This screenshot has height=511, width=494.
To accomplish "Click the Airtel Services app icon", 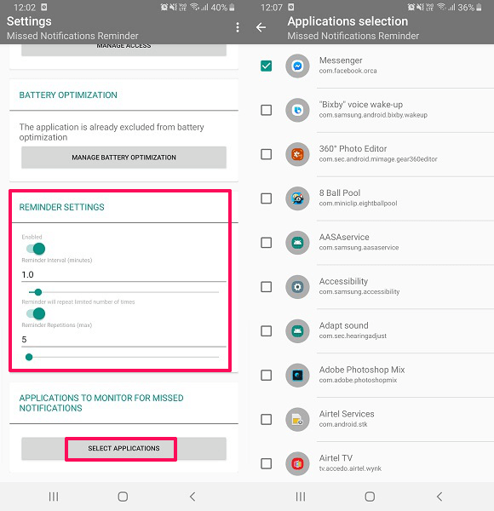I will click(x=297, y=419).
